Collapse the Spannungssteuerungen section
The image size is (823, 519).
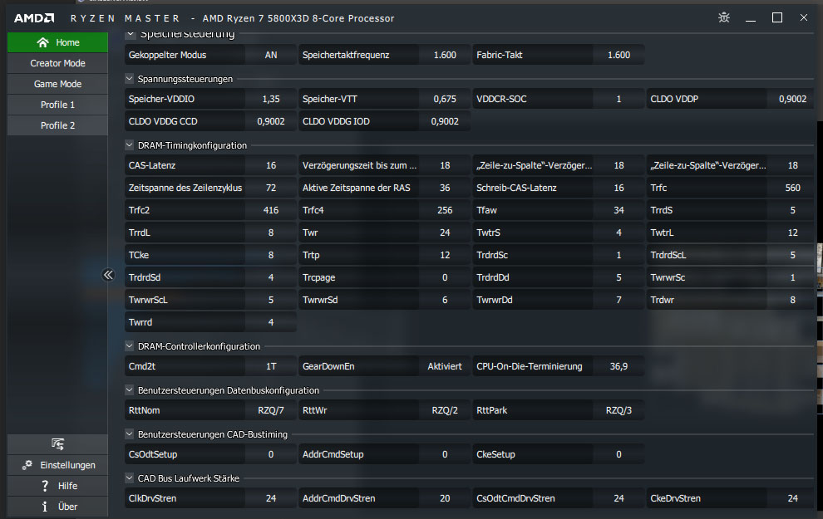[x=130, y=79]
